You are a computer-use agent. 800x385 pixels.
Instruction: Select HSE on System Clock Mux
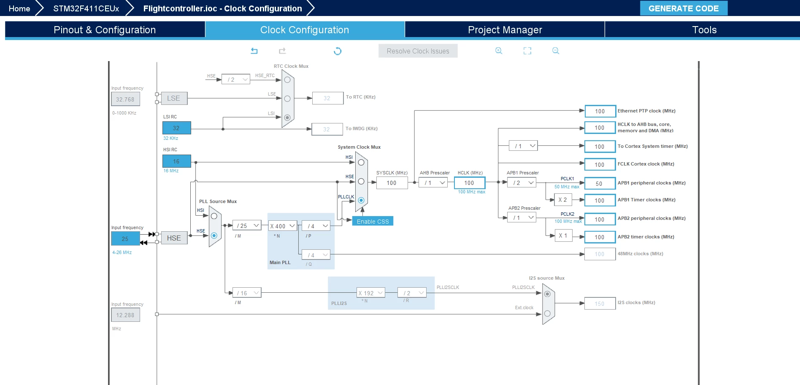tap(361, 182)
